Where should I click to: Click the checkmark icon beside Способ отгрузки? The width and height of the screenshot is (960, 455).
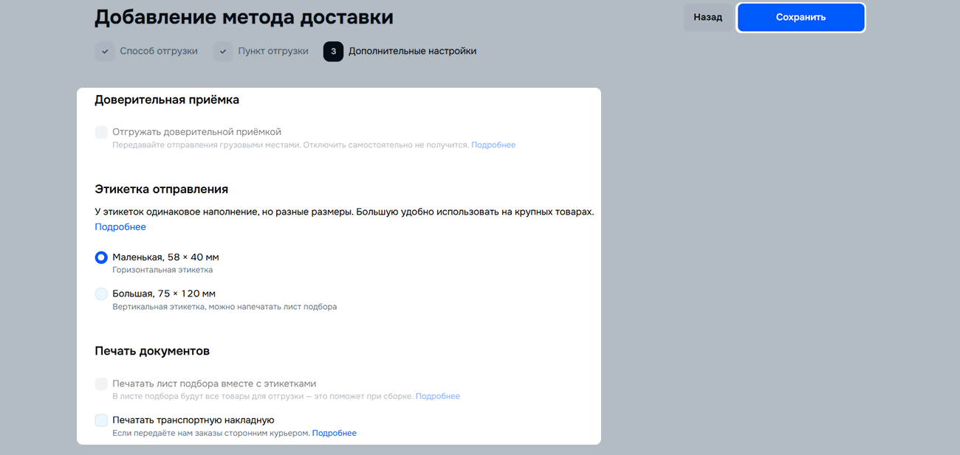coord(105,52)
